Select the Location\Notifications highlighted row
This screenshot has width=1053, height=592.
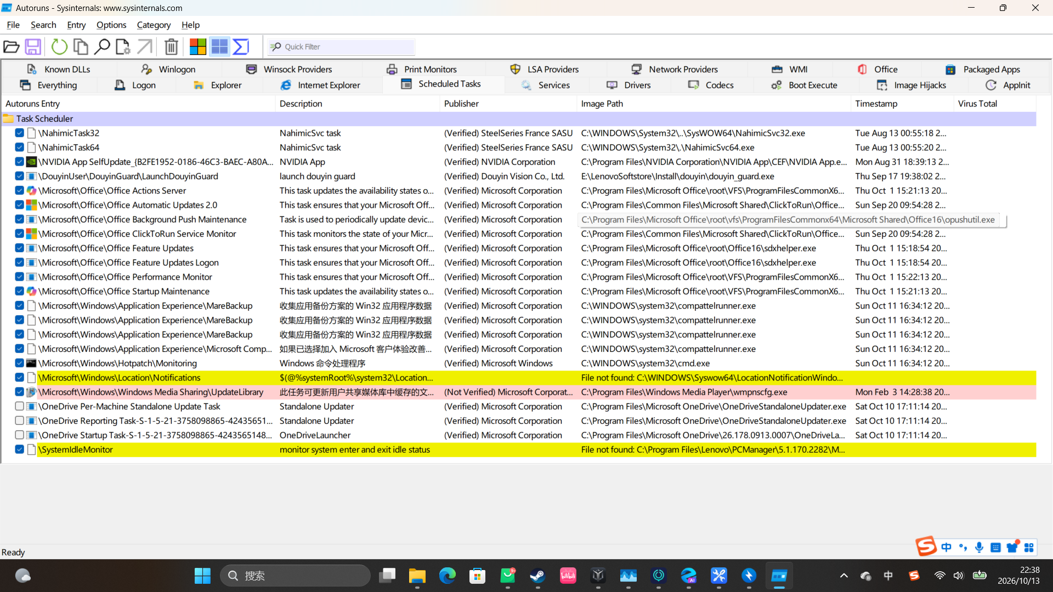(519, 378)
